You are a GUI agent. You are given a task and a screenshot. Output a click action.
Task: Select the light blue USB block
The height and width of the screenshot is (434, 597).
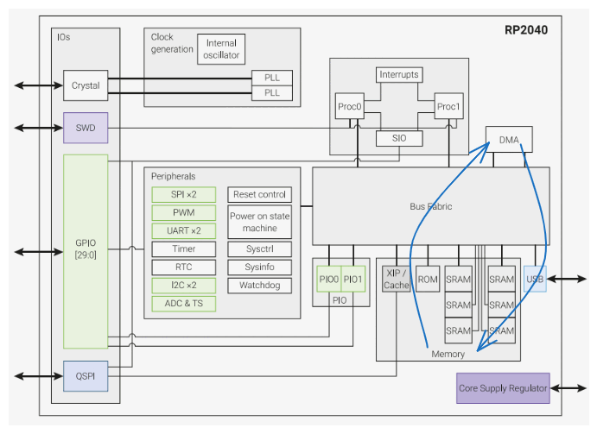[x=535, y=280]
